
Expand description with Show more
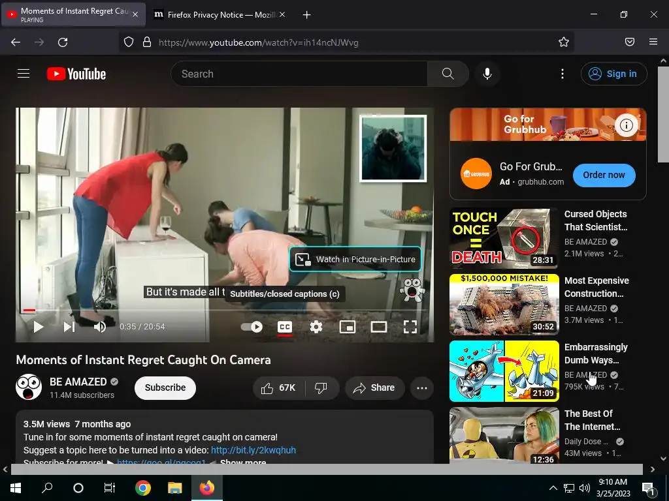[243, 461]
